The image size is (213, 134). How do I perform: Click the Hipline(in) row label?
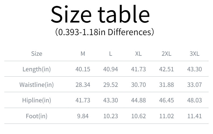(x=37, y=100)
